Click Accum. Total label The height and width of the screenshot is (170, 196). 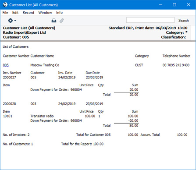coord(150,135)
